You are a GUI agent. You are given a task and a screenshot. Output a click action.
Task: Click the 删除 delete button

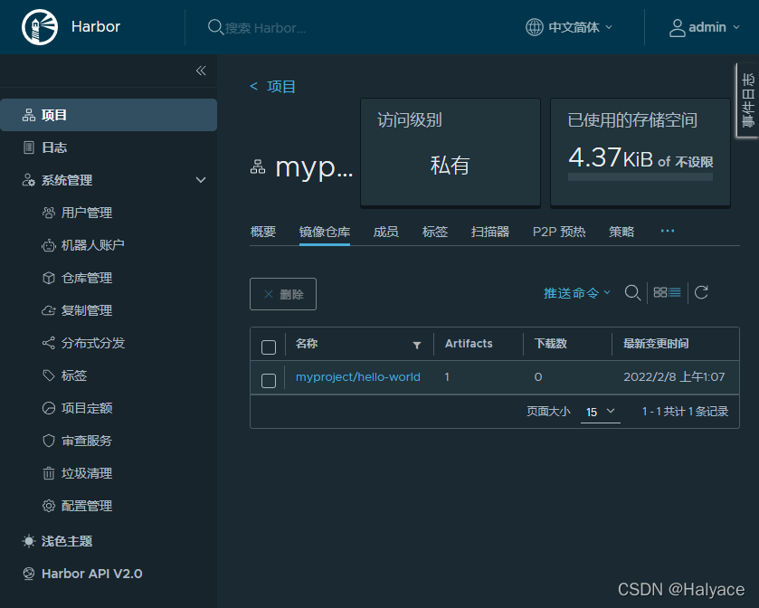tap(283, 294)
